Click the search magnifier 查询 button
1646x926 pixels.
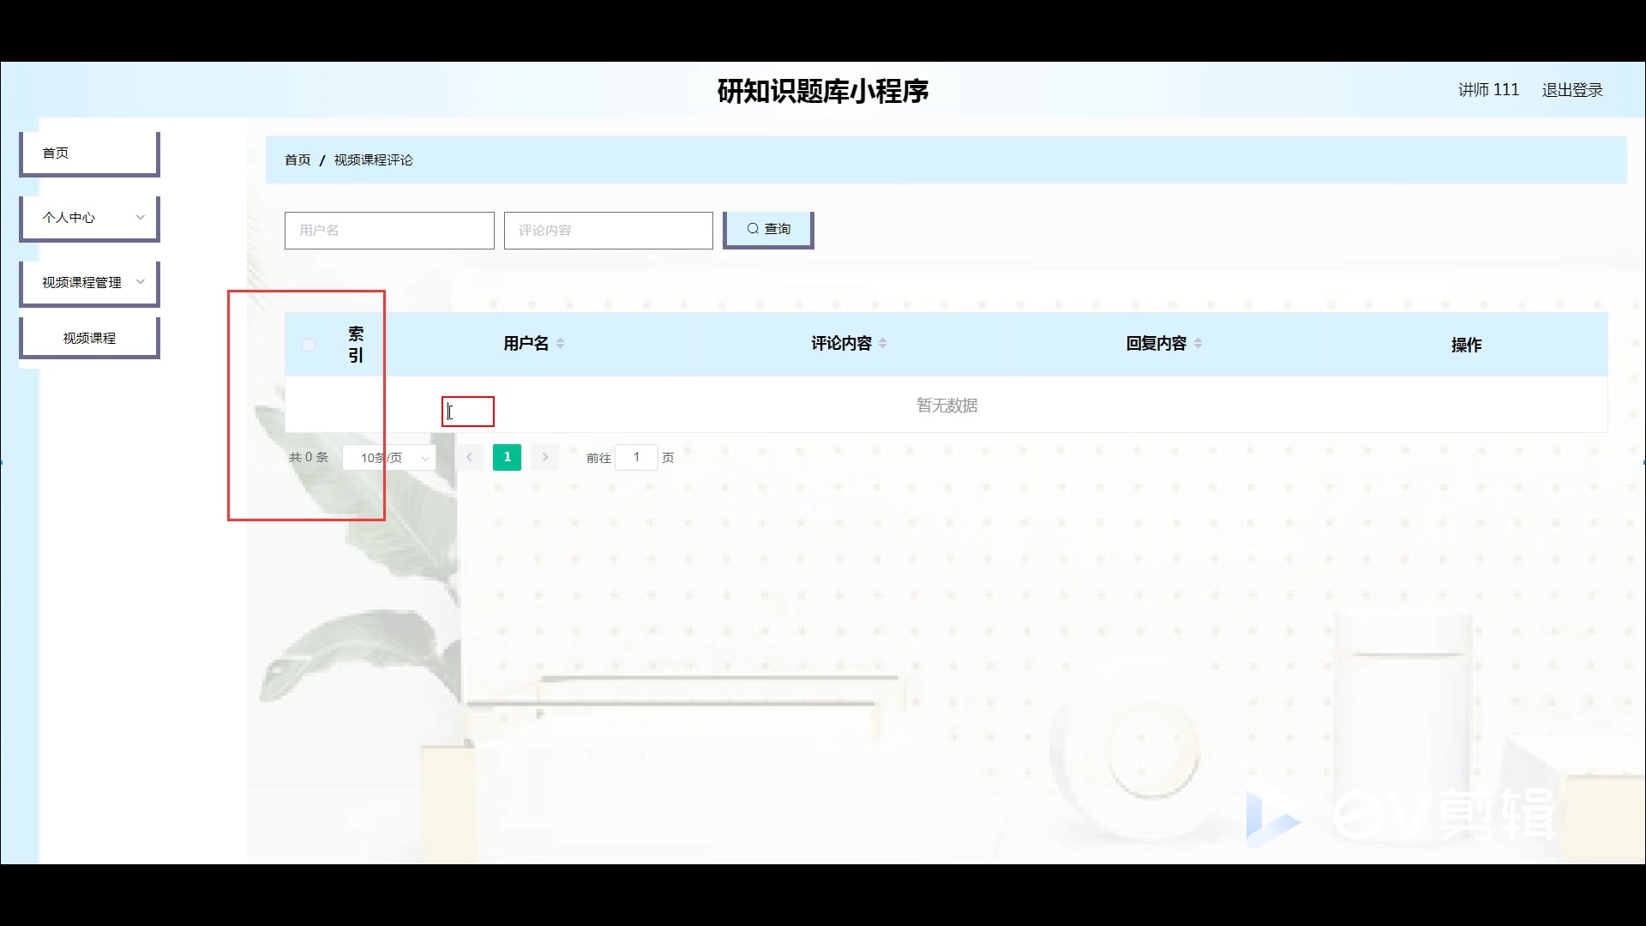click(x=768, y=229)
